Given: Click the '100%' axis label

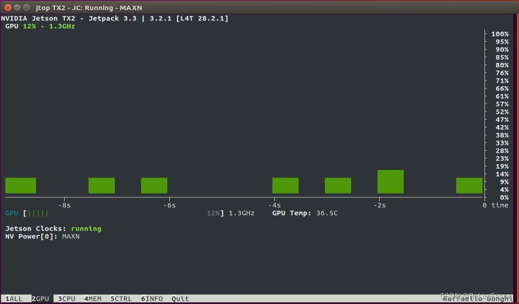Looking at the screenshot, I should click(x=500, y=34).
